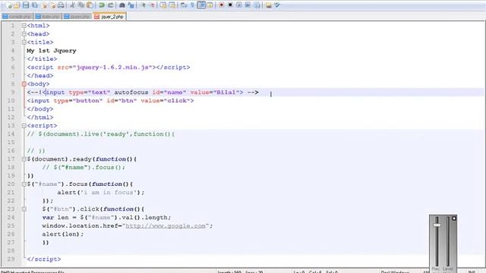Click the Save All icon
Viewport: 486px width, 273px height.
coord(35,5)
